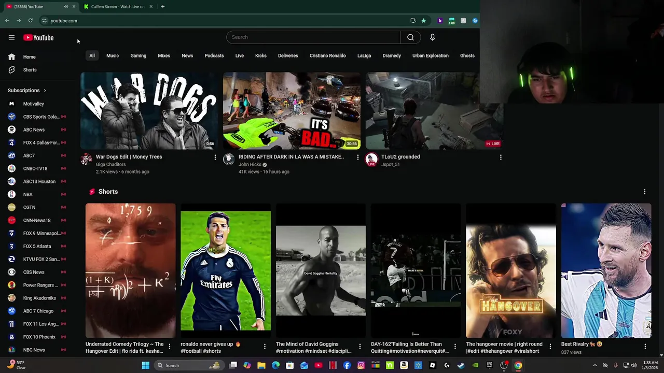Expand the Subscriptions section chevron
This screenshot has width=664, height=373.
click(x=45, y=91)
